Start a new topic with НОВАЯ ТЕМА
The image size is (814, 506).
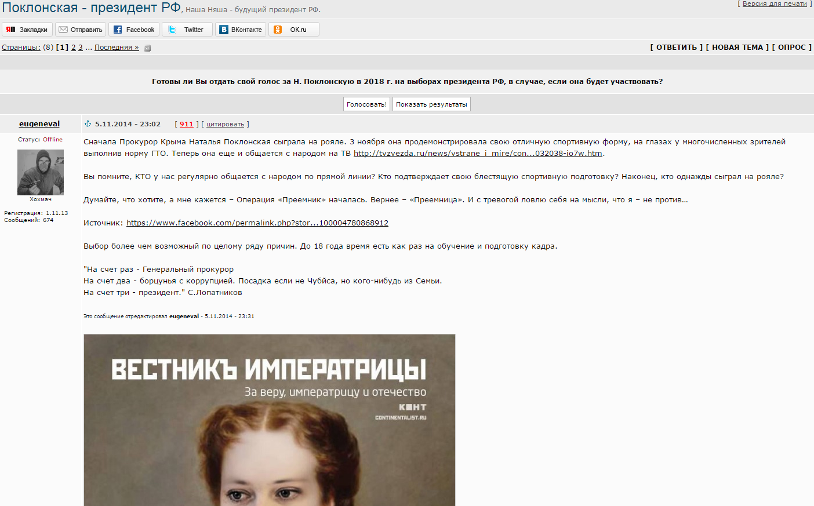click(737, 48)
